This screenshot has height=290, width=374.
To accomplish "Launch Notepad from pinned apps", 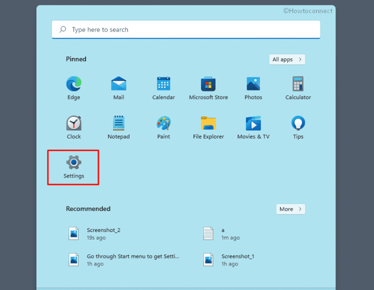I will (x=118, y=127).
